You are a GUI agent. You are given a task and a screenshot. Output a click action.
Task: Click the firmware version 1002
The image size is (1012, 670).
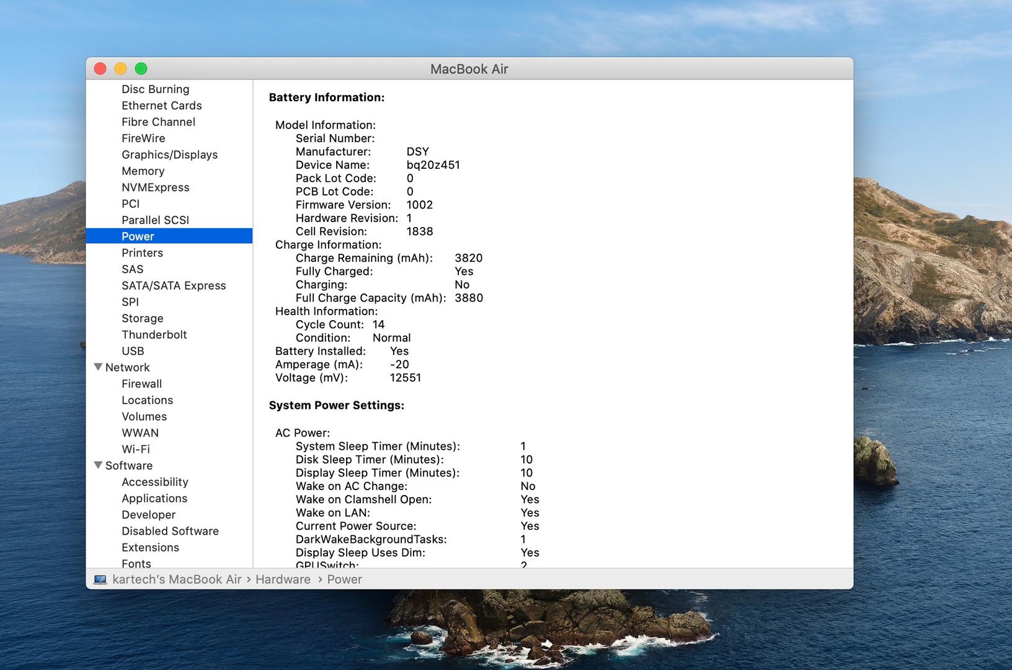pos(419,205)
